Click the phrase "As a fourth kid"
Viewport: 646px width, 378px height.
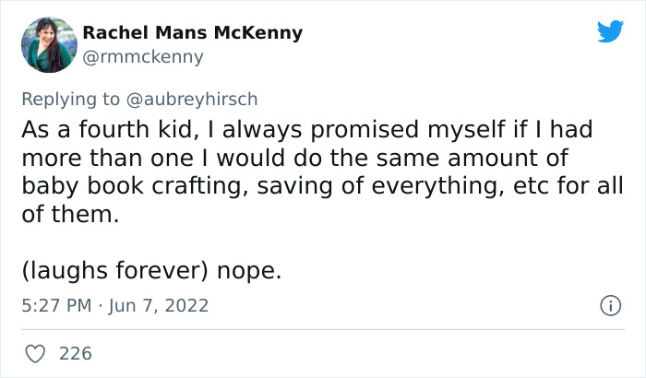click(90, 129)
